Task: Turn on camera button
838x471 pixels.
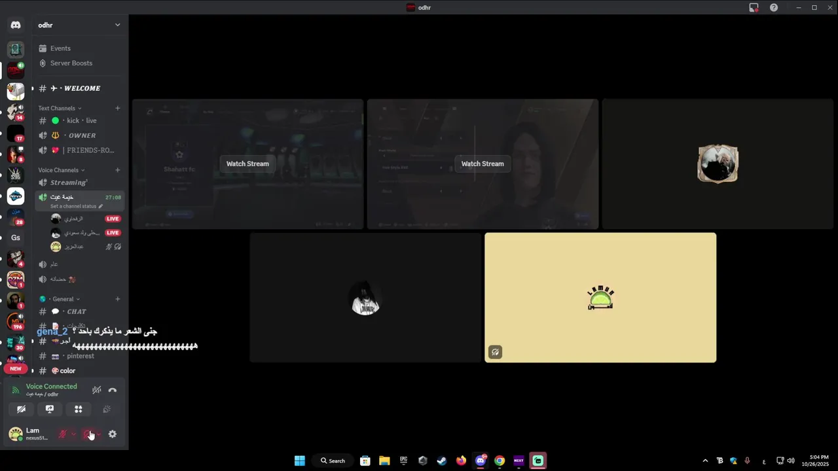Action: click(22, 409)
